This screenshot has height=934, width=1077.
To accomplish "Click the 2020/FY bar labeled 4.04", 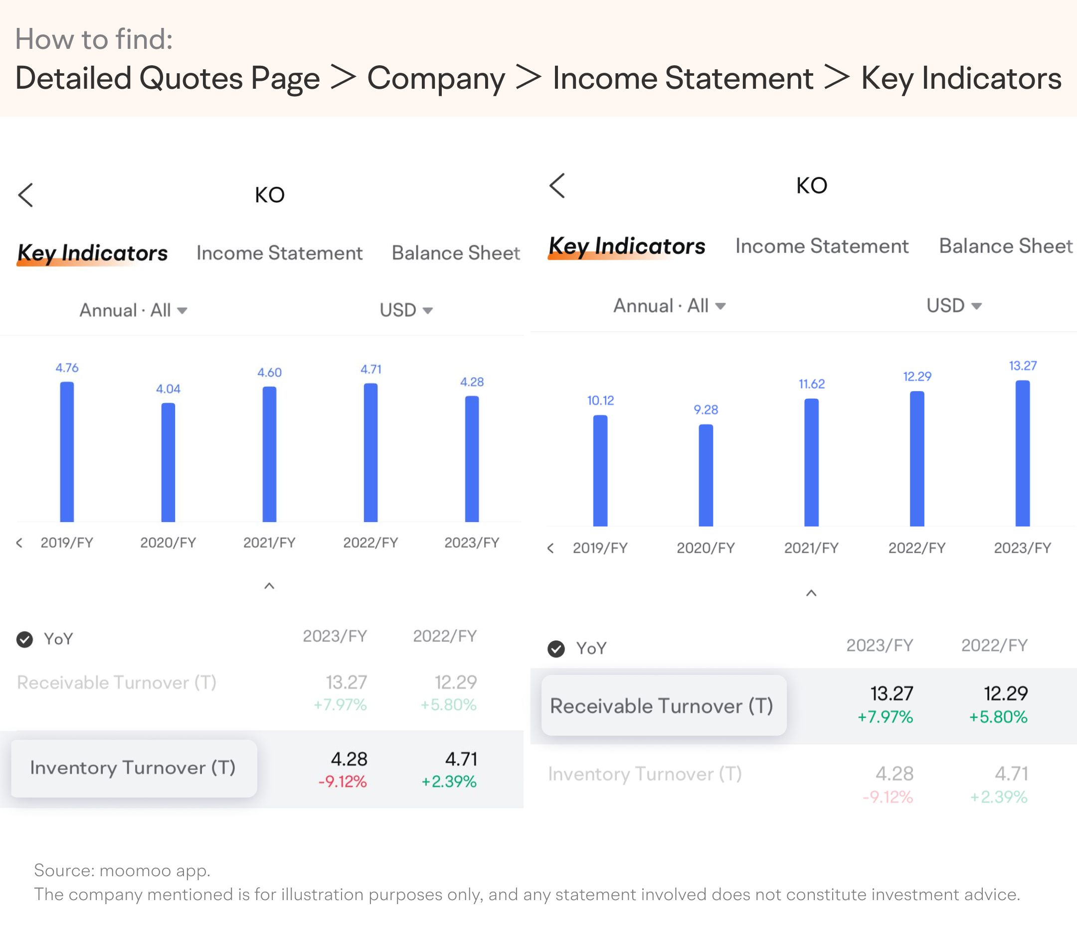I will (x=168, y=462).
